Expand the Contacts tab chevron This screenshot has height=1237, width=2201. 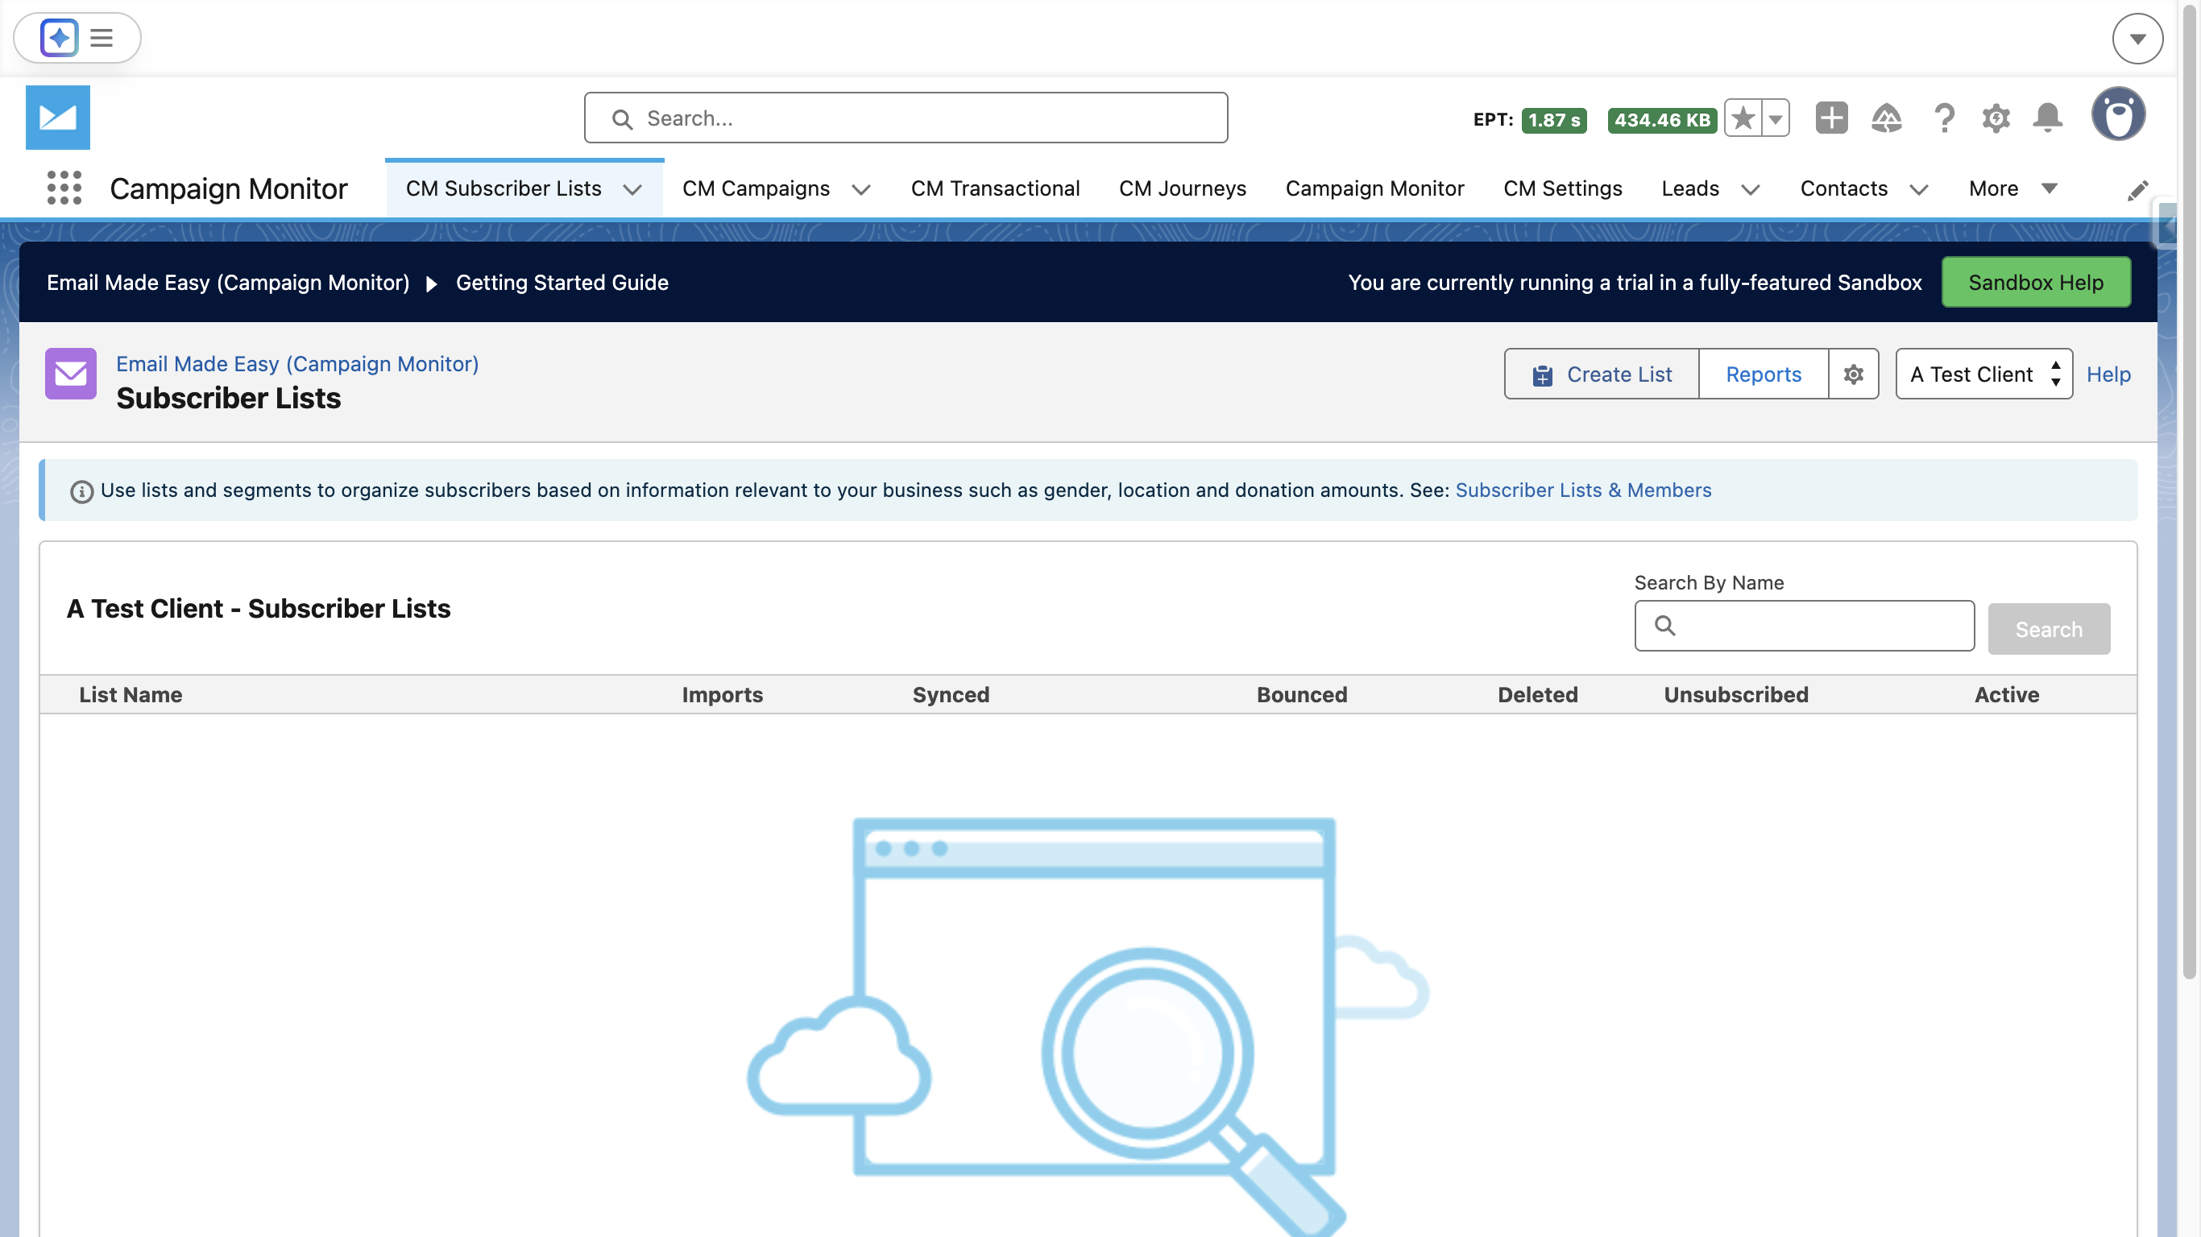pos(1919,188)
